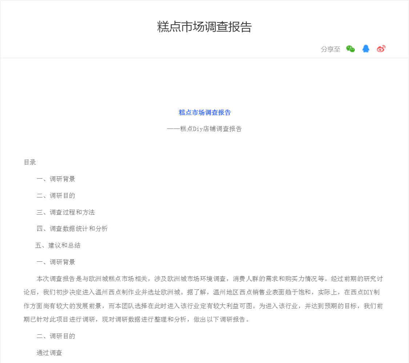Click the paragraph line starting 本次调查报告是与欧洲城
This screenshot has height=363, width=409.
210,279
